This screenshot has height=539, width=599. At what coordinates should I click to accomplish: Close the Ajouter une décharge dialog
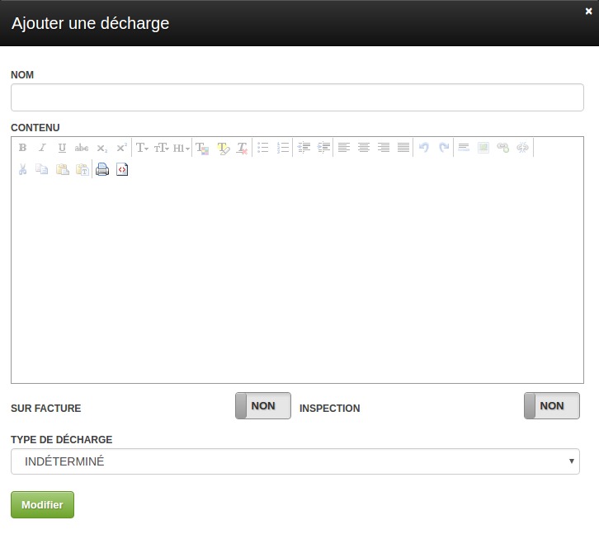click(588, 11)
